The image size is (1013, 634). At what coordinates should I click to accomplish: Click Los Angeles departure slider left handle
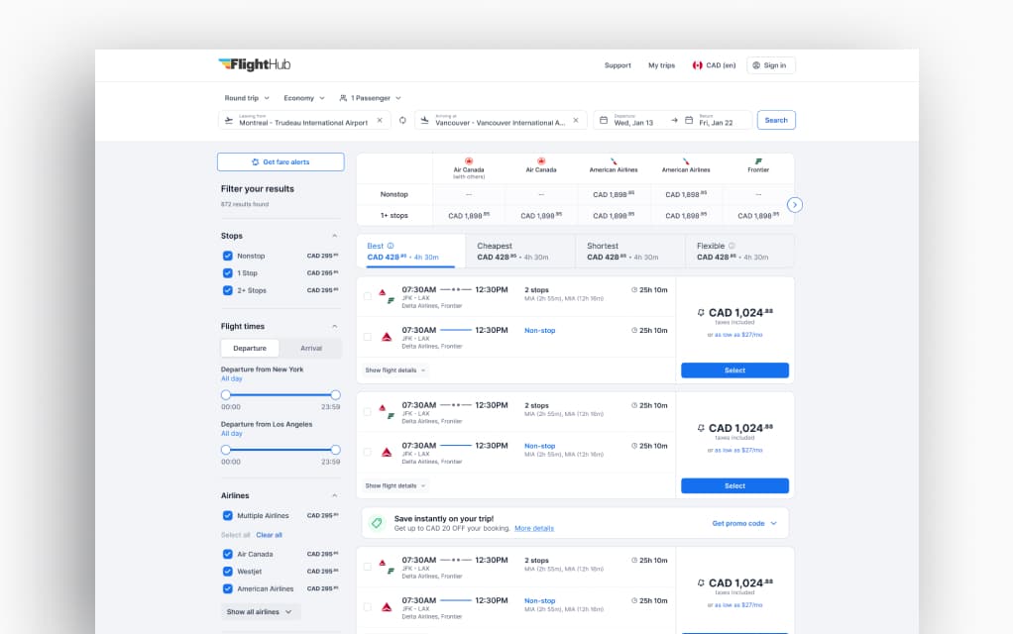[x=225, y=450]
